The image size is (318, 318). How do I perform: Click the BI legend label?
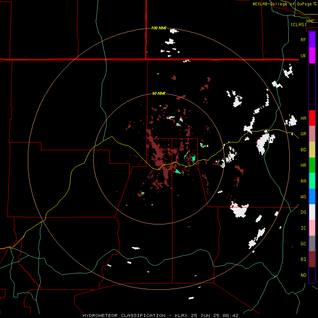point(303,259)
